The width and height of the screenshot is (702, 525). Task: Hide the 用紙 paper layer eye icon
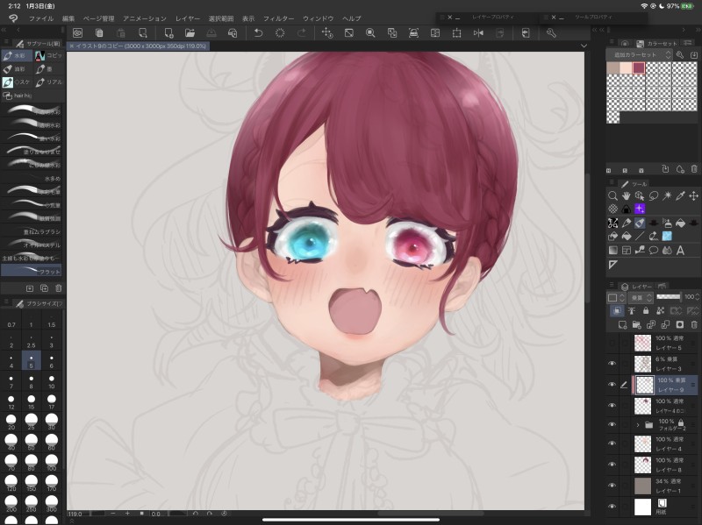612,507
